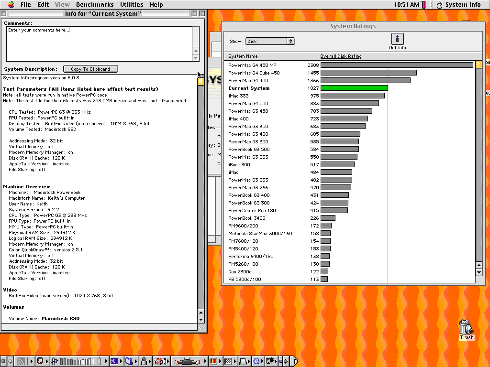The width and height of the screenshot is (490, 367).
Task: Click the 10:51 AM menu bar clock
Action: pyautogui.click(x=407, y=4)
